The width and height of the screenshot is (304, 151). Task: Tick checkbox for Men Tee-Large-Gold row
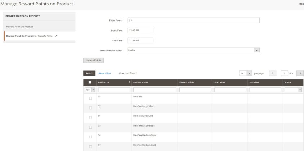[90, 118]
